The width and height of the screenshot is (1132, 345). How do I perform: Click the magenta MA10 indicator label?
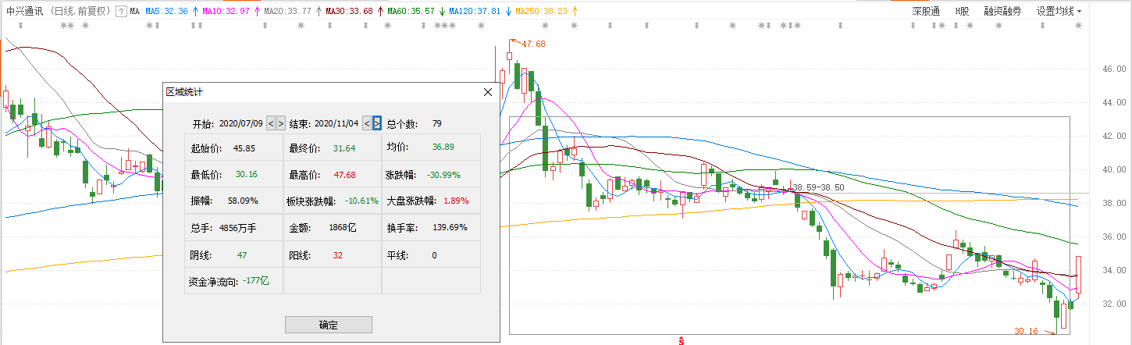[226, 12]
